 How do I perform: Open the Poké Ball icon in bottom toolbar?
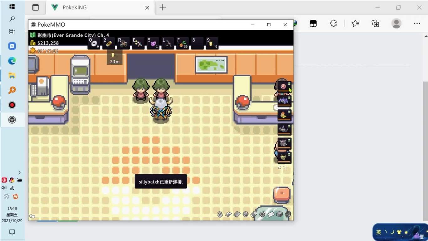point(246,214)
